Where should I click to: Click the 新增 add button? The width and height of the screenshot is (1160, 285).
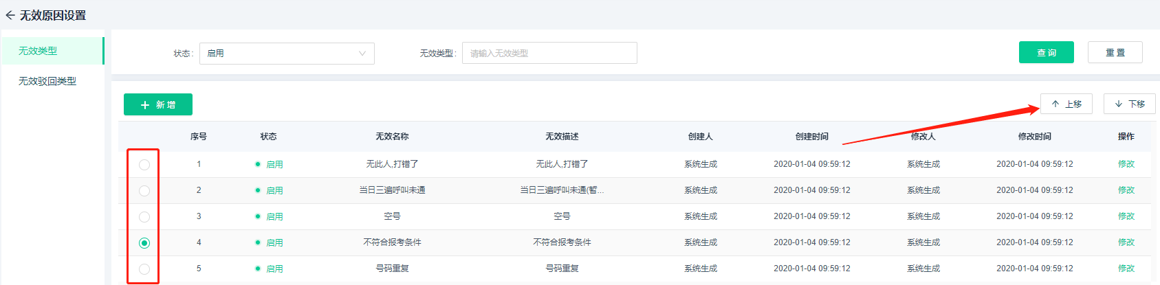(x=158, y=104)
